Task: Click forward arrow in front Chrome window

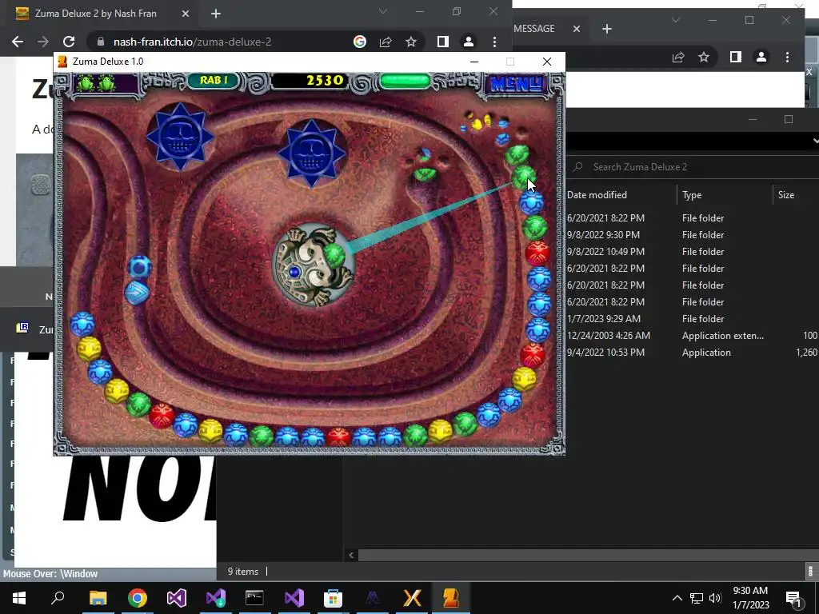Action: pyautogui.click(x=43, y=42)
